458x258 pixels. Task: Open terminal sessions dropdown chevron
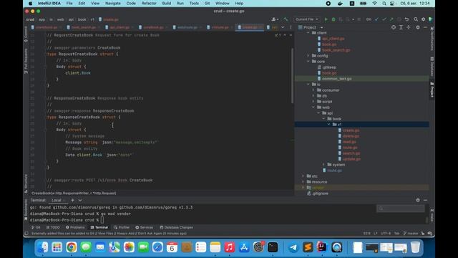click(x=80, y=200)
